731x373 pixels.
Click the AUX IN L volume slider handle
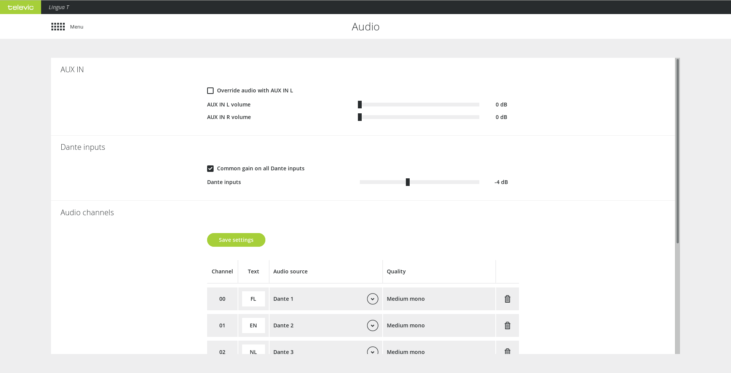coord(360,105)
